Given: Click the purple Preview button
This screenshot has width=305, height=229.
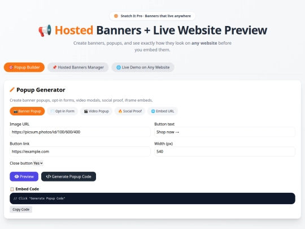Looking at the screenshot, I should tap(24, 176).
